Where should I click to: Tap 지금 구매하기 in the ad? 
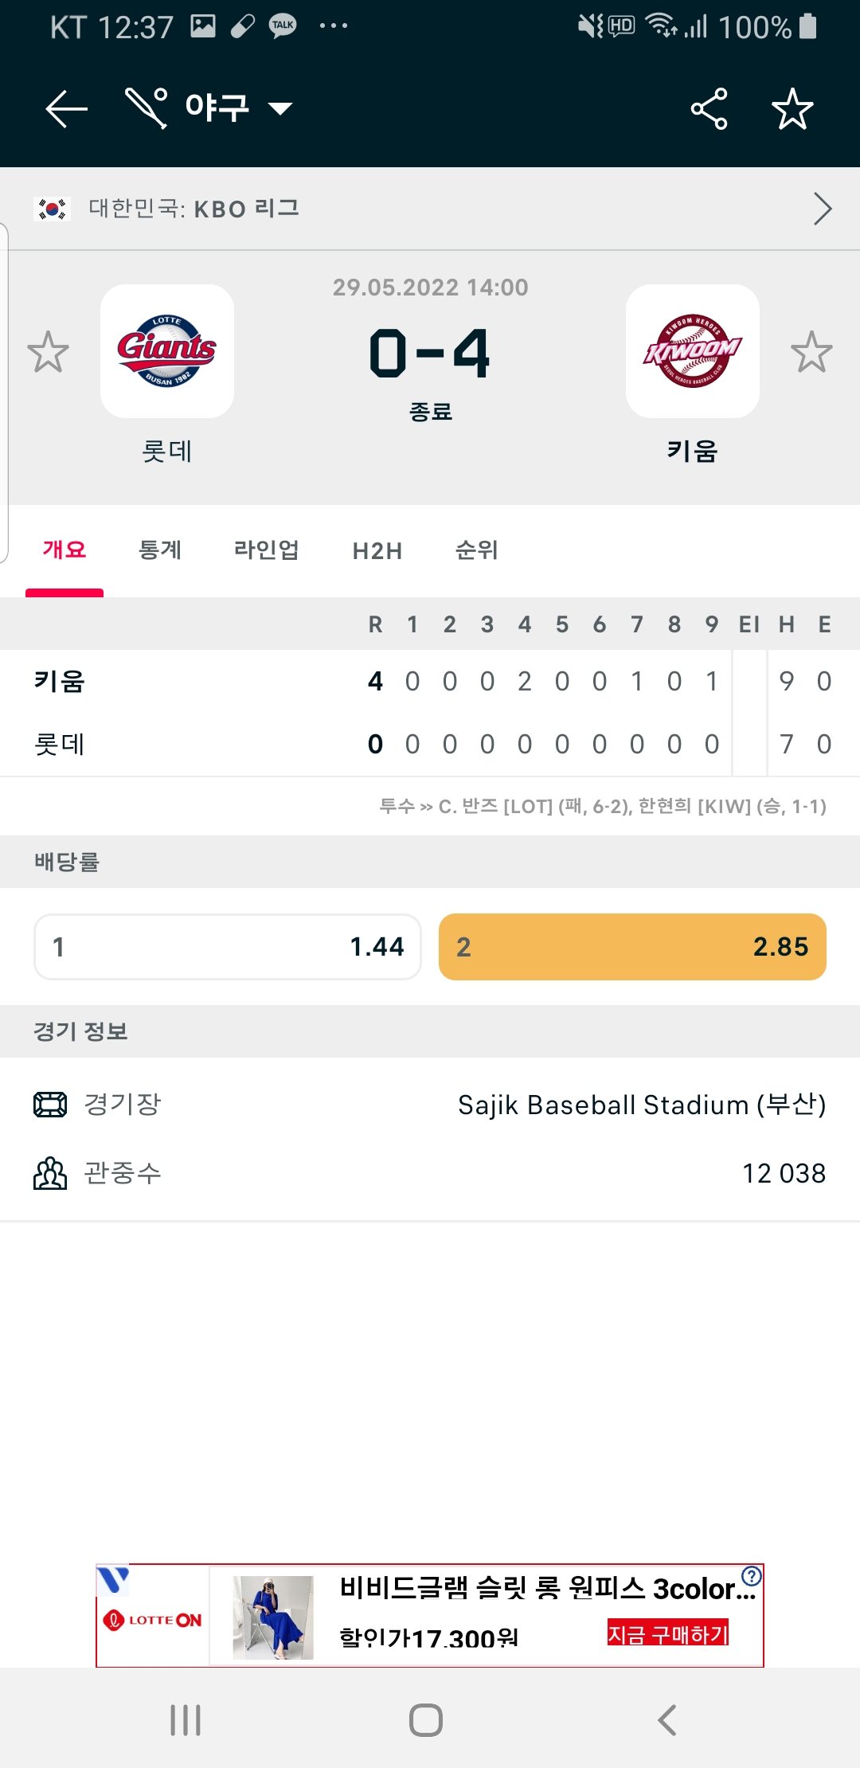tap(668, 1633)
